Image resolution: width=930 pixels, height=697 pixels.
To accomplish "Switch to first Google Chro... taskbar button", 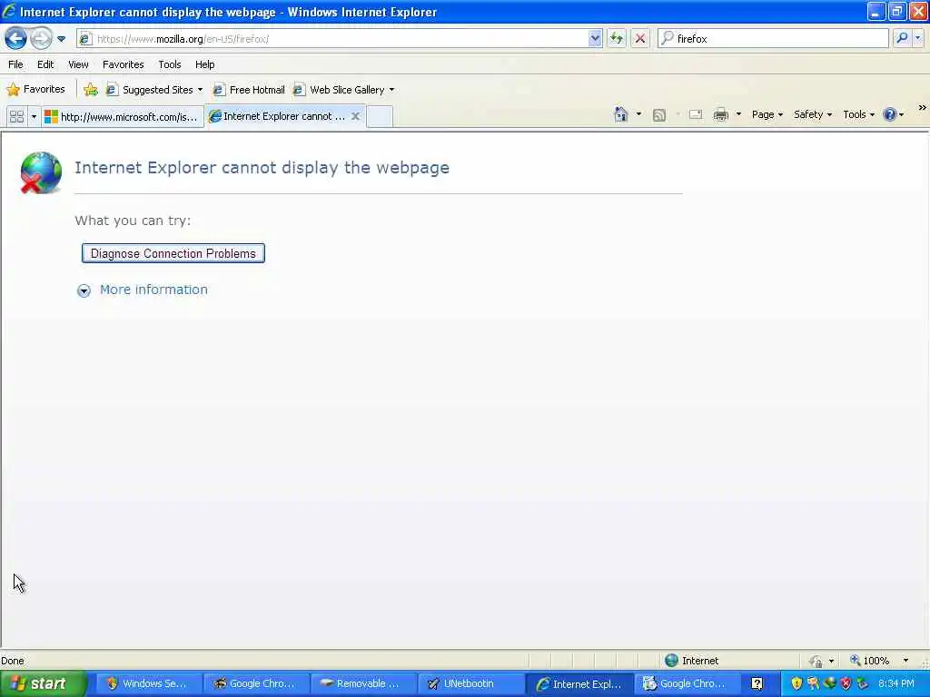I will click(x=255, y=683).
